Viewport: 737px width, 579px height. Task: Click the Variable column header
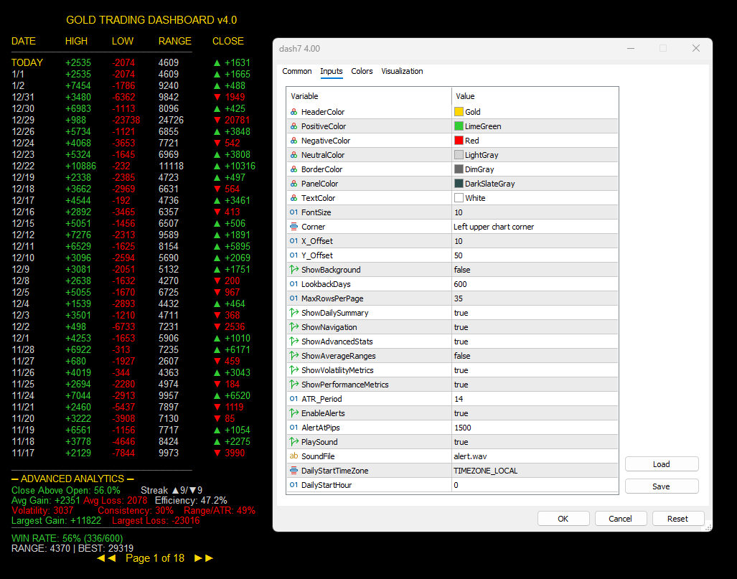click(369, 96)
